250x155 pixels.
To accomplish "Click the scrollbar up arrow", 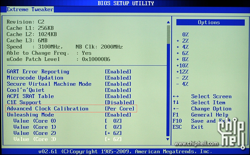I will coord(168,22).
